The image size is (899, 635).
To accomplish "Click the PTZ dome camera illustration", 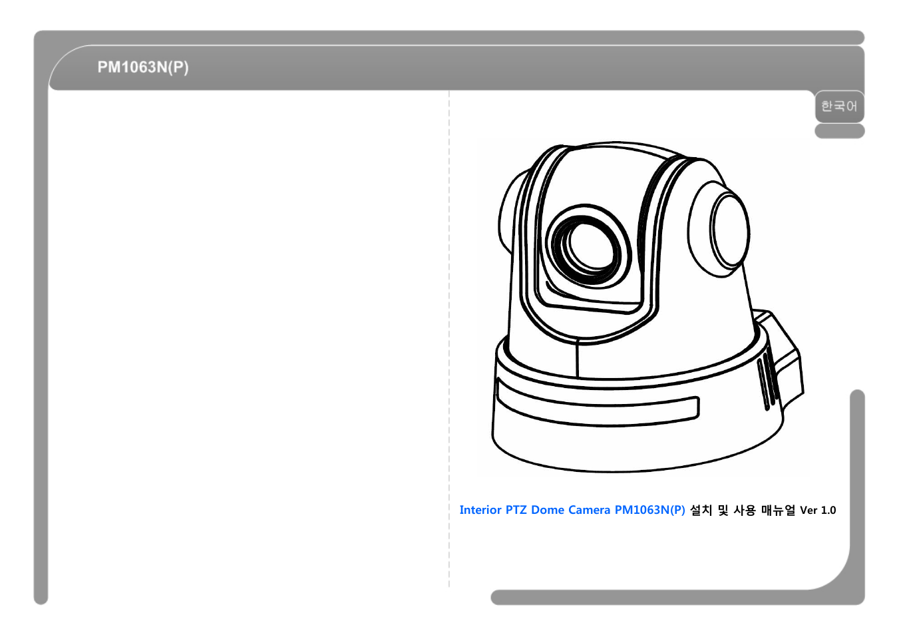I will (x=647, y=307).
